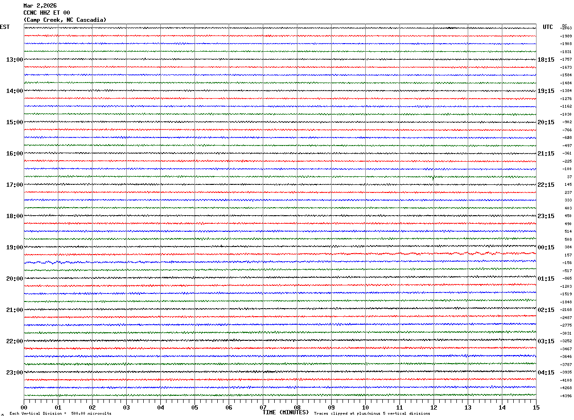Click the 19:15 UTC time label
Screen dimensions: 574x420
click(x=546, y=91)
